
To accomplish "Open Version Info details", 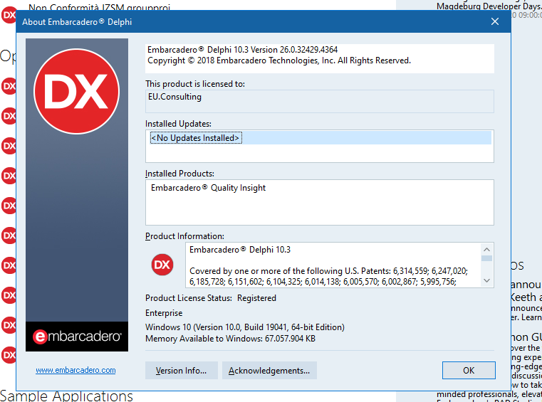I will tap(182, 370).
